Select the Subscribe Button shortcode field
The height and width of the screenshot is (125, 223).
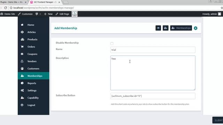click(153, 96)
